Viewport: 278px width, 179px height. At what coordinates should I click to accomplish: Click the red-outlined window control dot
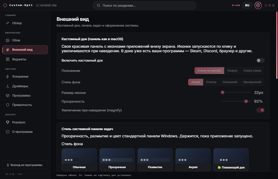(x=266, y=5)
